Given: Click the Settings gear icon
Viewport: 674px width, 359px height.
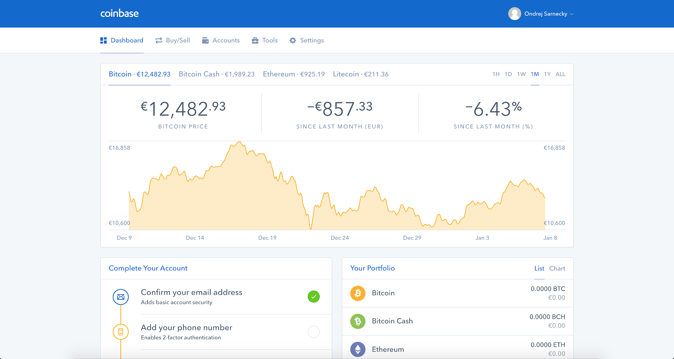Looking at the screenshot, I should [293, 40].
